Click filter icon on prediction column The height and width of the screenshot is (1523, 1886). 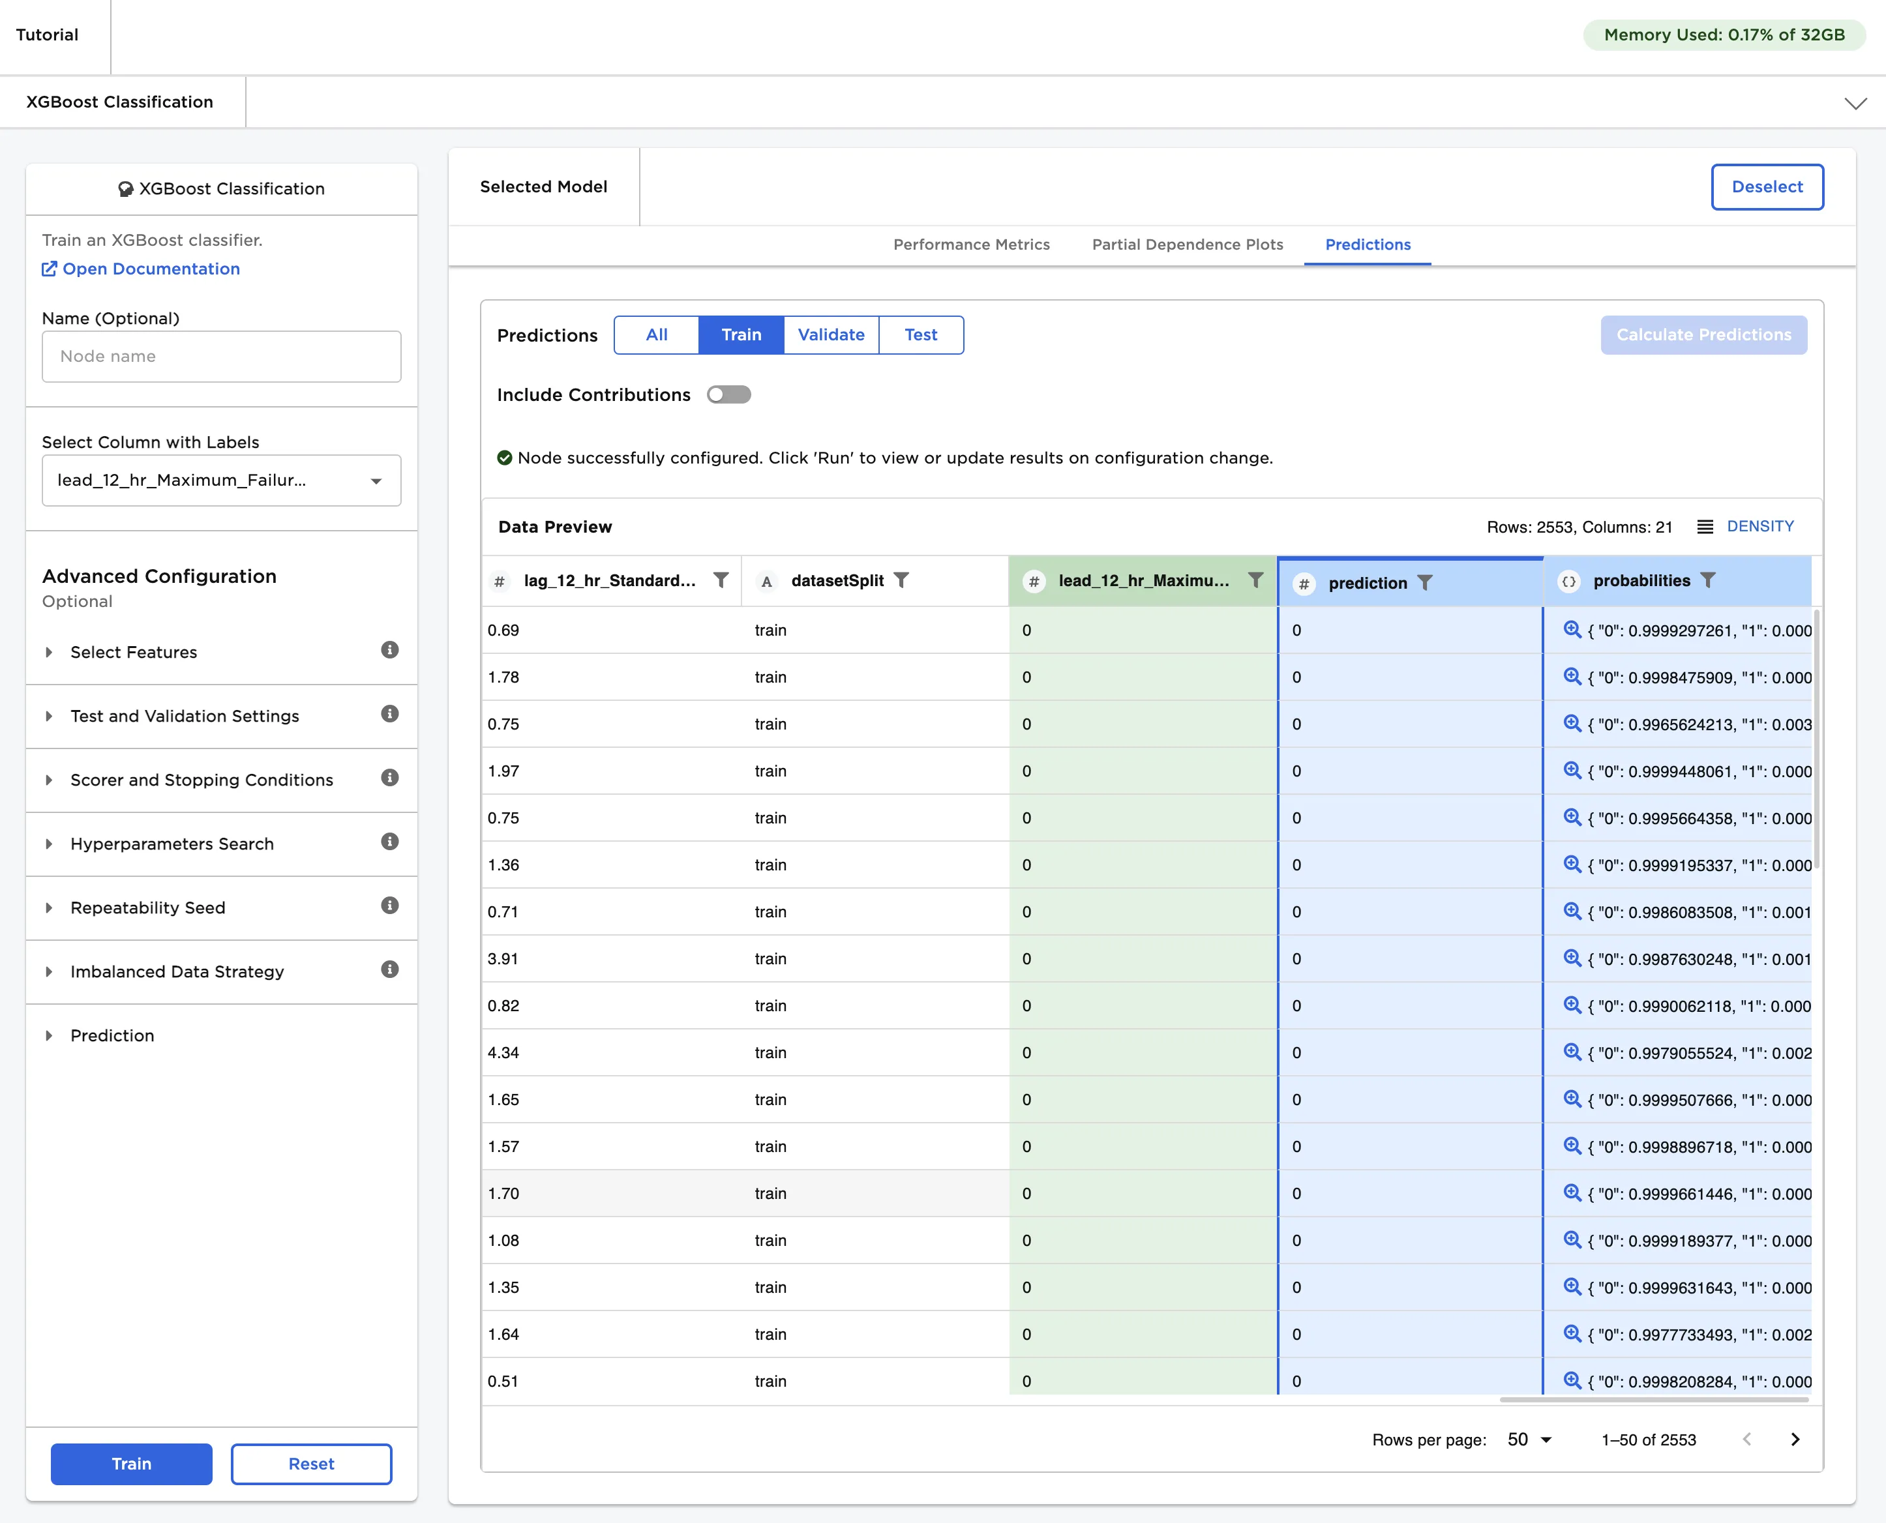(x=1425, y=582)
